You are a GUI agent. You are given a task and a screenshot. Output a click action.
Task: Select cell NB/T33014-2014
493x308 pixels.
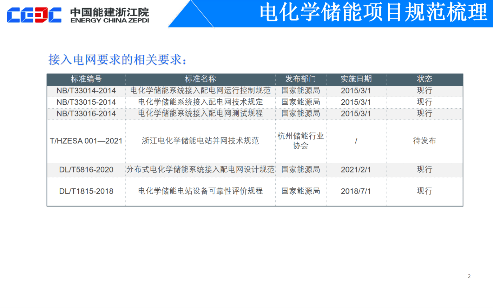86,91
